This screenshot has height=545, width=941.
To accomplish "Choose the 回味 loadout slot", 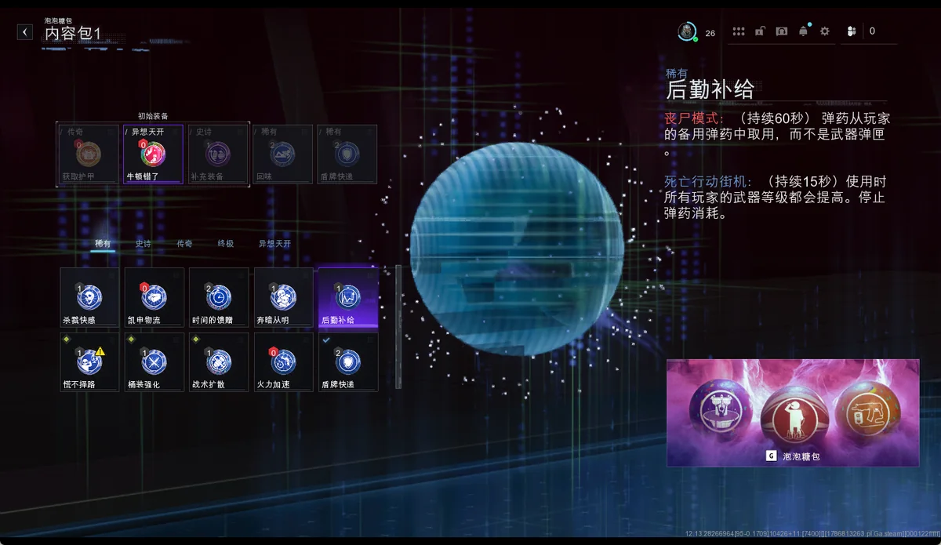I will coord(282,154).
